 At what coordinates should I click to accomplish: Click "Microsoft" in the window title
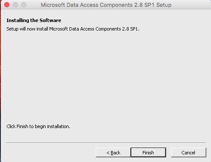[53, 5]
